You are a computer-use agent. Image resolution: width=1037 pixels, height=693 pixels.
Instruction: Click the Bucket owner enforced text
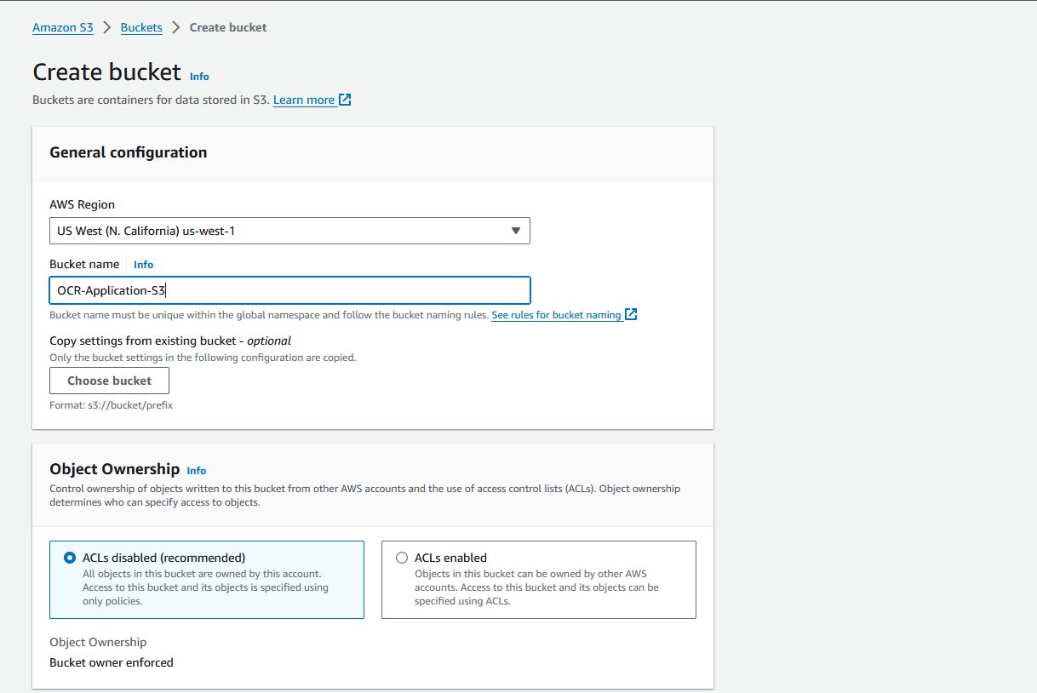coord(112,662)
